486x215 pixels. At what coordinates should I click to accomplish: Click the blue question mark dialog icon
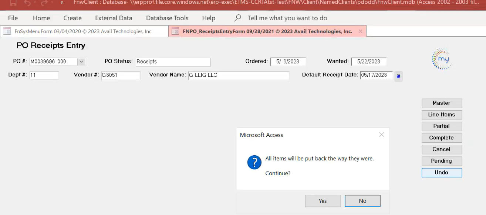[x=254, y=162]
